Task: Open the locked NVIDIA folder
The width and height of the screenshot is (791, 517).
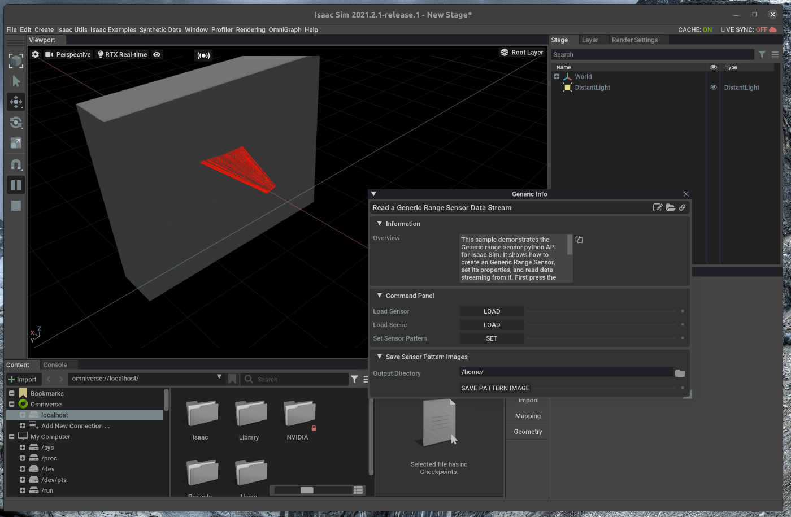Action: [x=299, y=414]
